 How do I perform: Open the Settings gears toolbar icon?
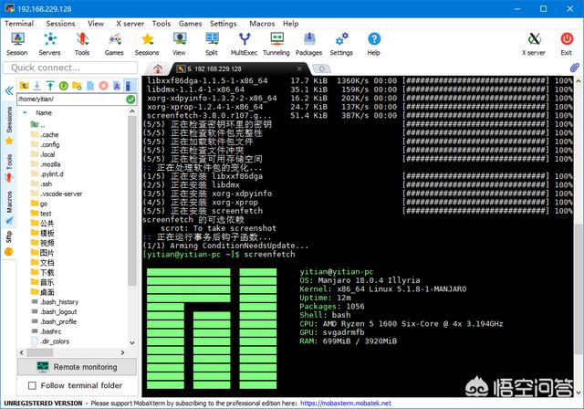tap(341, 44)
